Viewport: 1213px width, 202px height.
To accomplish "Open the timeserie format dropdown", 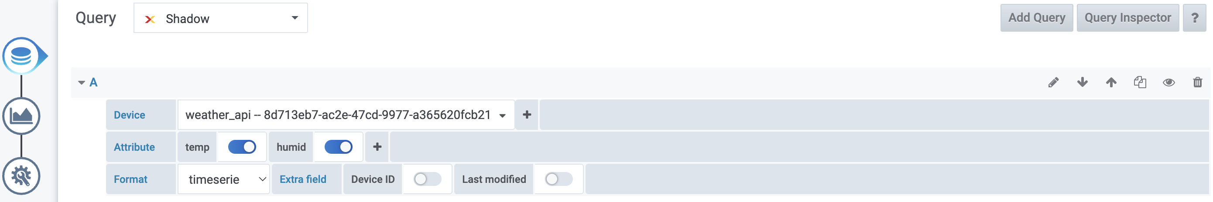I will point(224,179).
